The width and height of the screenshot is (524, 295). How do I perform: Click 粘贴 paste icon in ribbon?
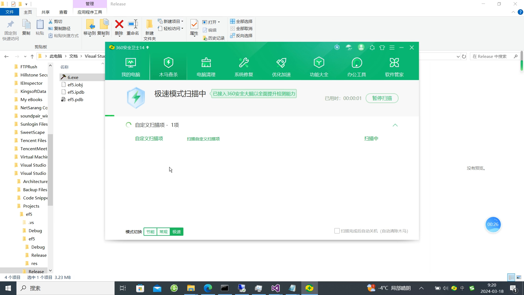40,27
